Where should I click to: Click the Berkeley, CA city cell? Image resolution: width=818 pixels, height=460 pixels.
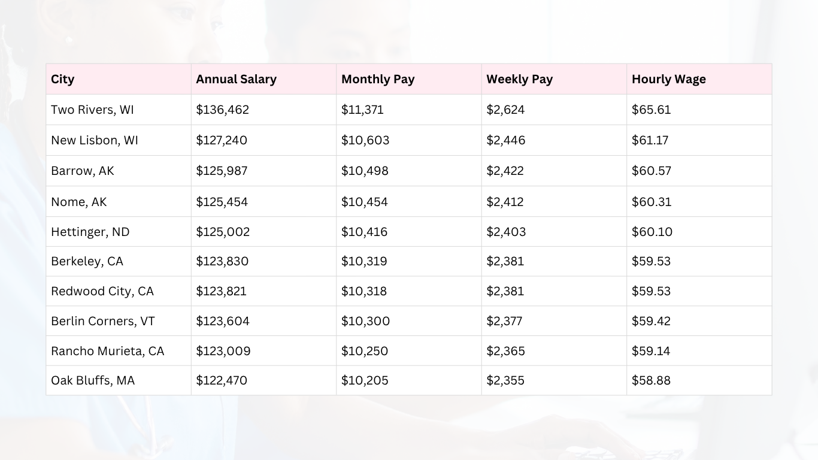(87, 261)
